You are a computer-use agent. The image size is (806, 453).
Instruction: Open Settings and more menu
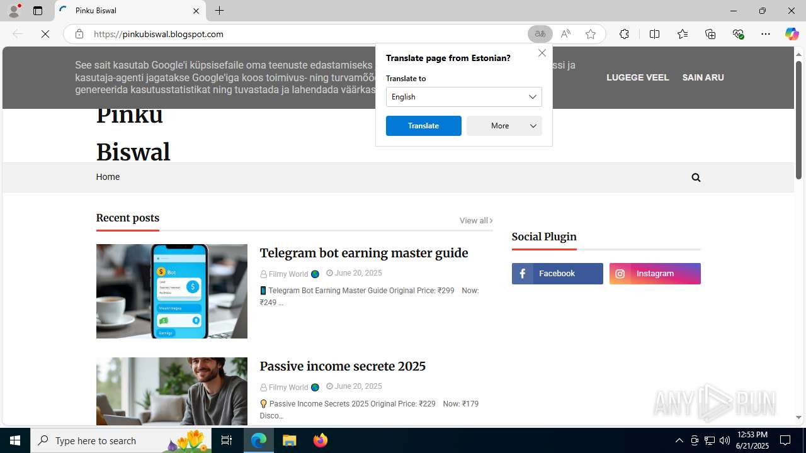766,34
